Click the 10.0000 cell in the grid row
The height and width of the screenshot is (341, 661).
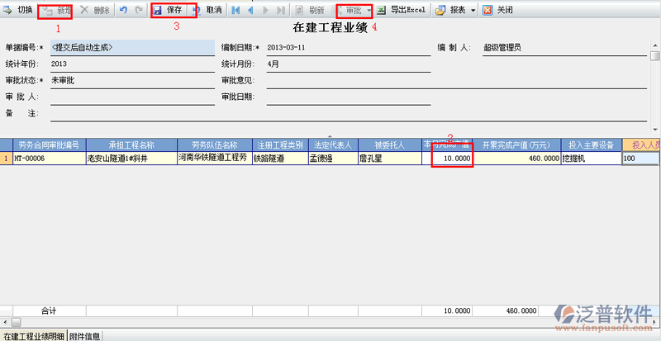pos(450,158)
